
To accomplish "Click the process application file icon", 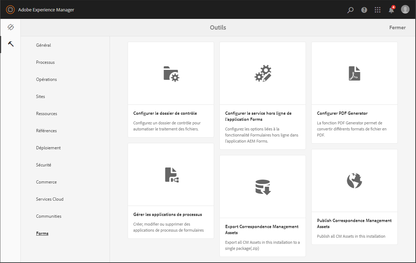I will click(172, 175).
